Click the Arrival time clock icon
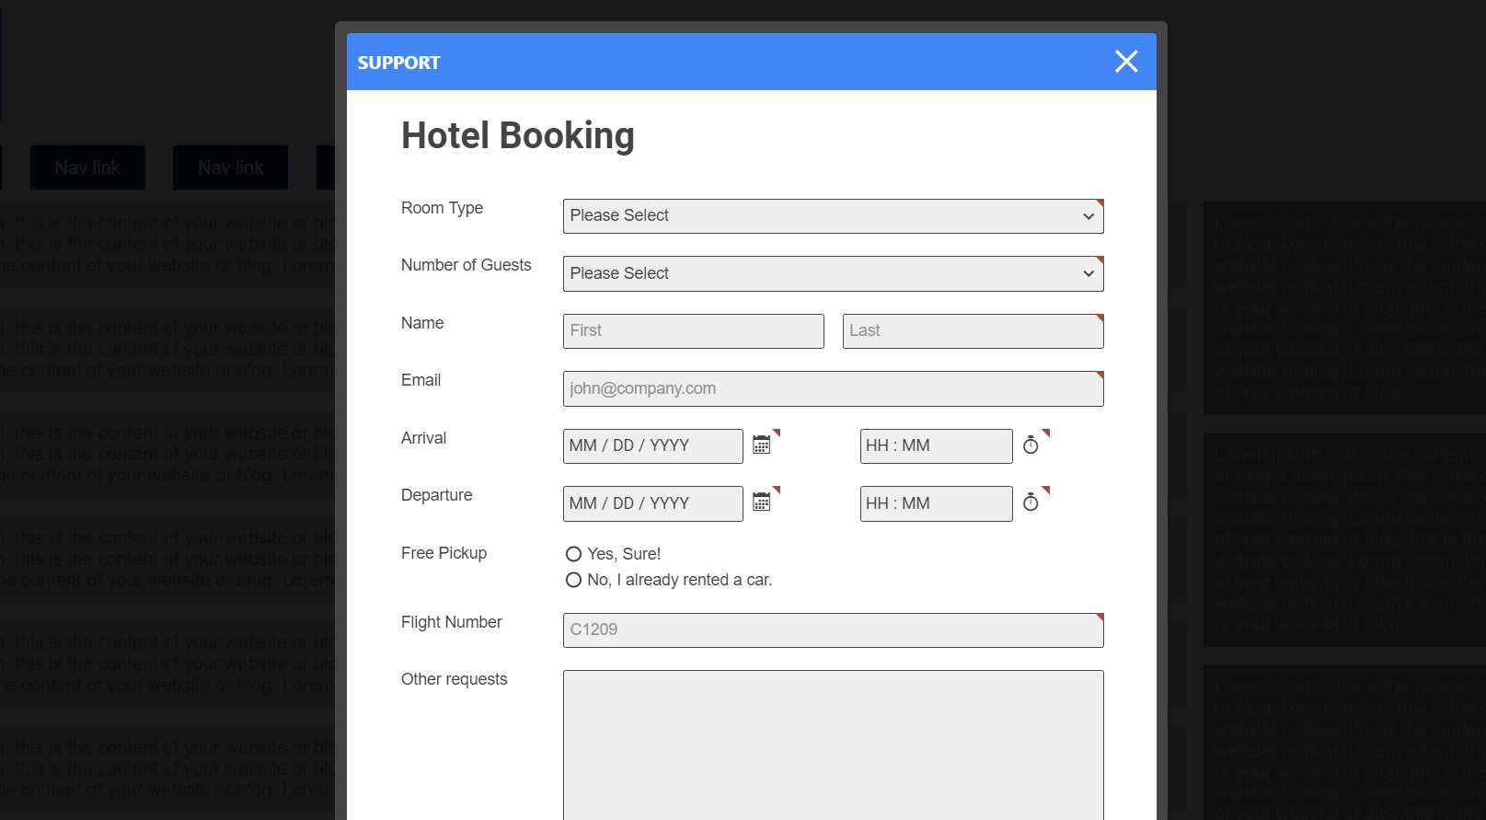Viewport: 1486px width, 820px height. (1031, 445)
